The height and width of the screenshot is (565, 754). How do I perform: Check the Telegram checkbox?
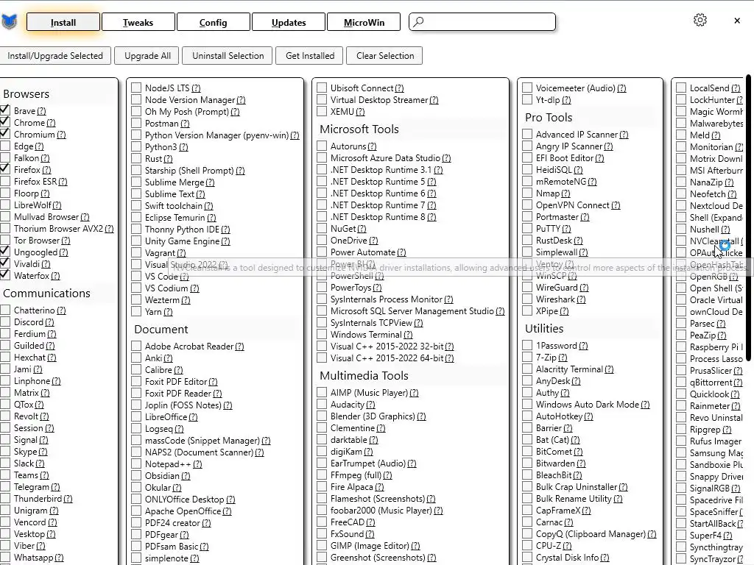pyautogui.click(x=5, y=487)
